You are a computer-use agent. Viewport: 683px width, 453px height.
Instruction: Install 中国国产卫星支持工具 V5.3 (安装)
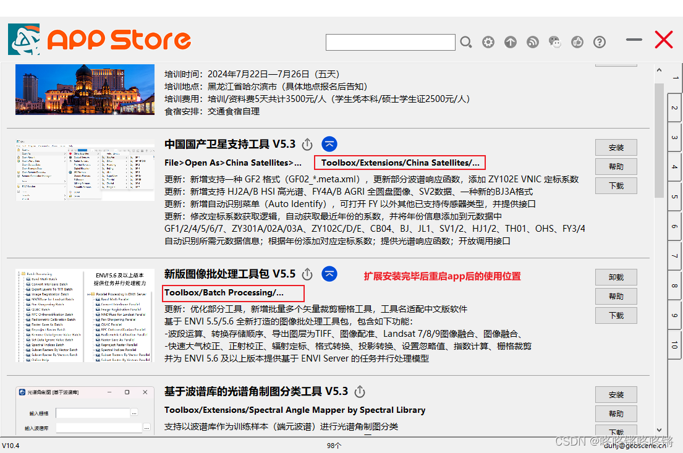(616, 148)
